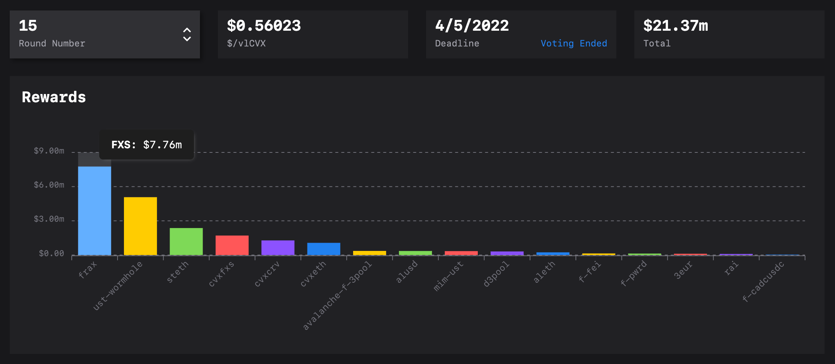The width and height of the screenshot is (835, 364).
Task: Click the rai axis label
Action: tap(731, 268)
